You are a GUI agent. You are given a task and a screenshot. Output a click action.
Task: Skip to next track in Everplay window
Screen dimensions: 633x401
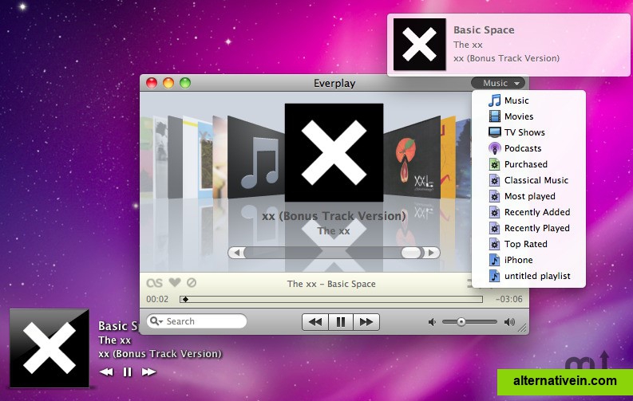click(366, 322)
